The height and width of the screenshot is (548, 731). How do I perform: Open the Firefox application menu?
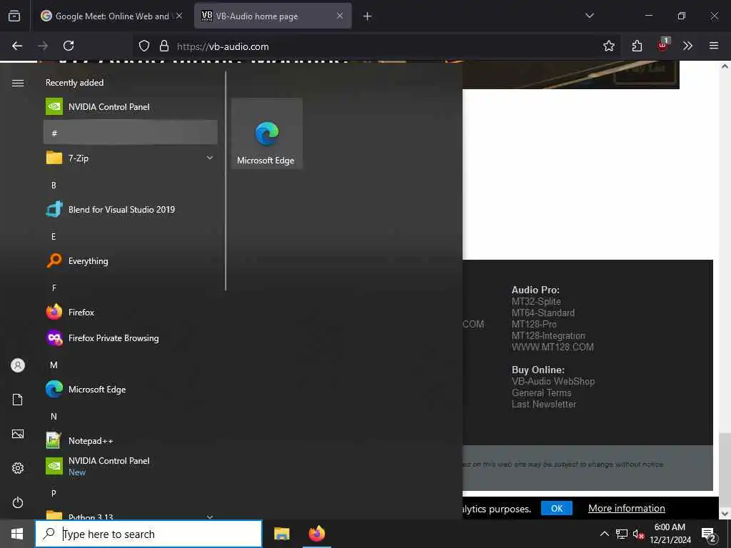714,46
